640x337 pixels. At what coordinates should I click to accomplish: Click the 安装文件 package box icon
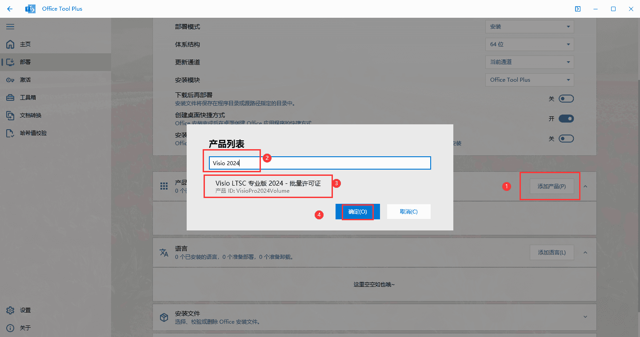click(164, 317)
